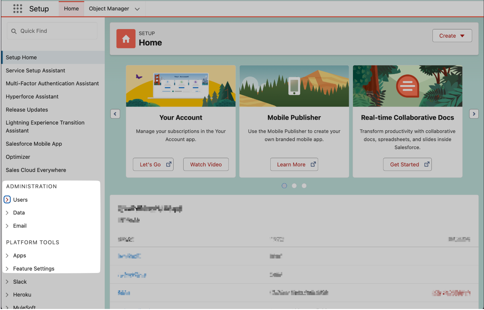484x310 pixels.
Task: Expand the Feature Settings chevron
Action: coord(7,269)
